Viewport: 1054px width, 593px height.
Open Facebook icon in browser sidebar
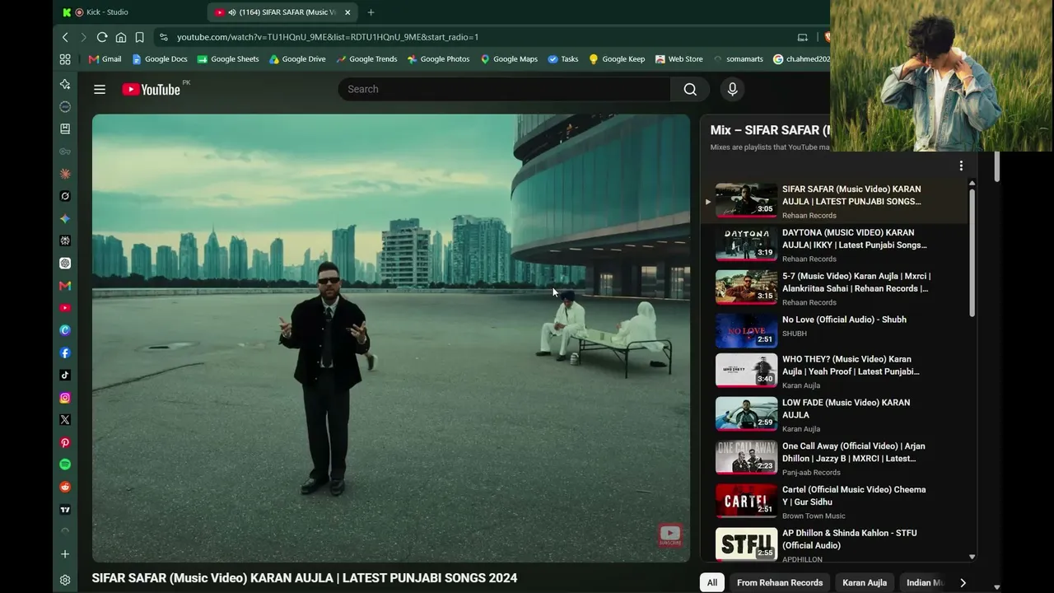65,353
